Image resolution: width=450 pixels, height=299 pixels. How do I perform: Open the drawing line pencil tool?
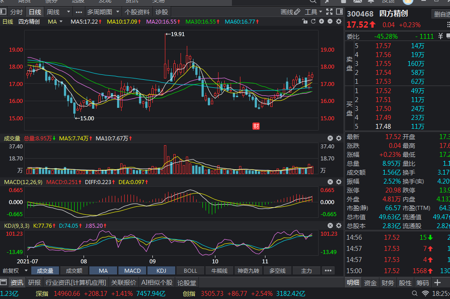pyautogui.click(x=297, y=12)
